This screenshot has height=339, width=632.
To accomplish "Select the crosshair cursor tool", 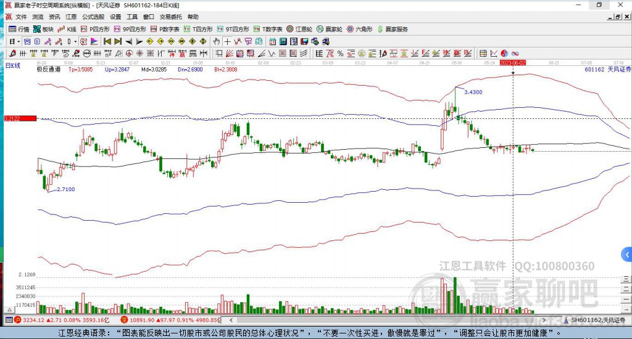I will tap(227, 41).
